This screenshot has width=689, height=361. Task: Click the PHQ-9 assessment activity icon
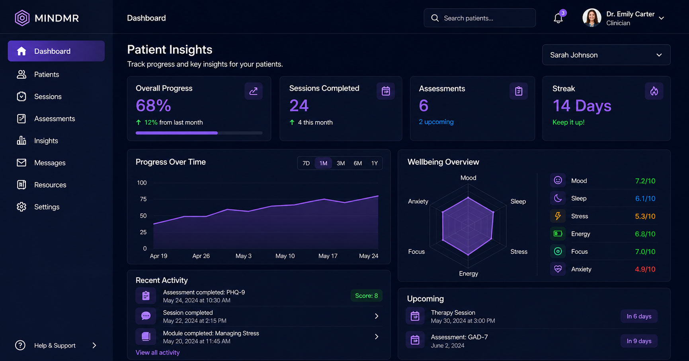[x=146, y=296]
